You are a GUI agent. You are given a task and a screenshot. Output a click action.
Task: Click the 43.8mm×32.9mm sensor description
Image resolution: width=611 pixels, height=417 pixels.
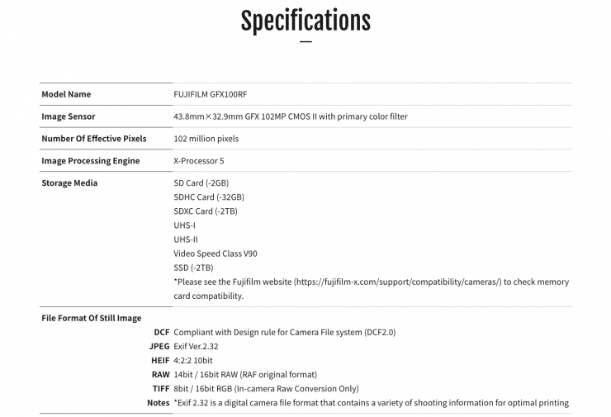coord(290,116)
